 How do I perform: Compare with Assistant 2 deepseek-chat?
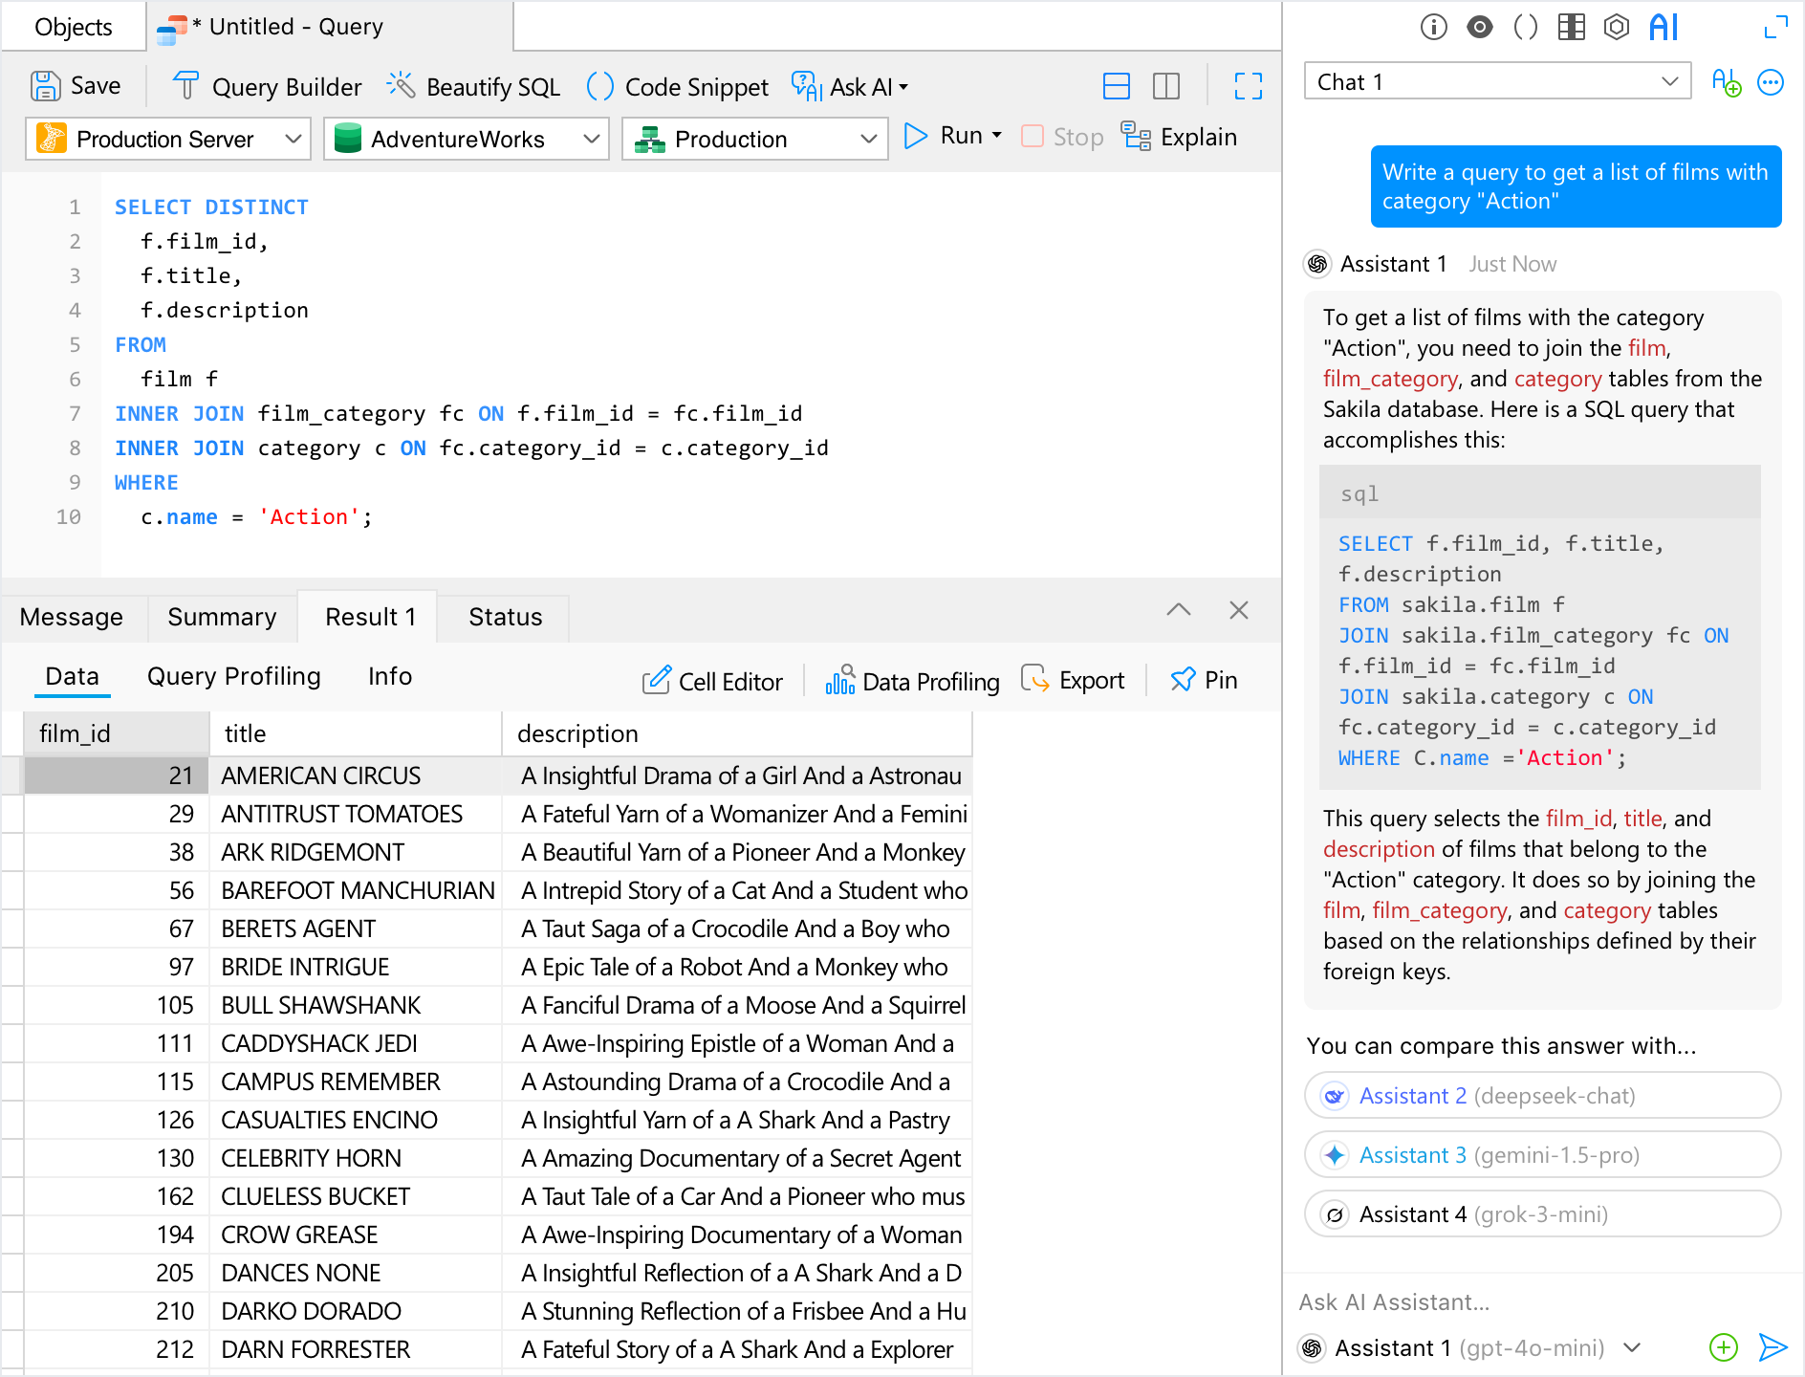click(1542, 1096)
